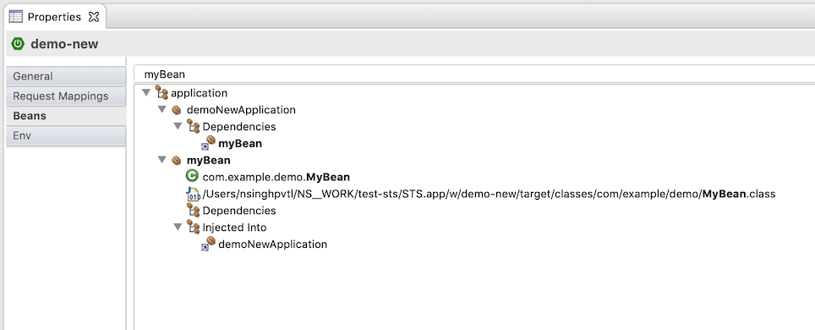Viewport: 815px width, 330px height.
Task: Click the demoNewApplication bean icon under application
Action: tap(177, 110)
